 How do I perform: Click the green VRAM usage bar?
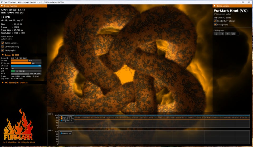(x=13, y=71)
